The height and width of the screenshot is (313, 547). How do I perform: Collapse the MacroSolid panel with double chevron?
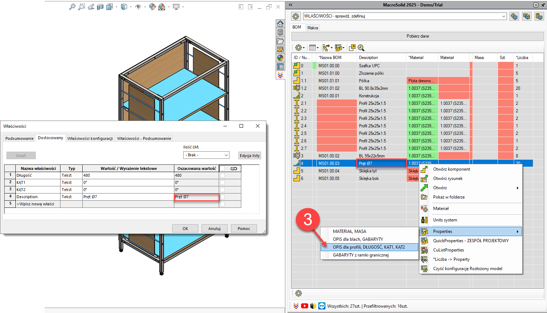click(x=291, y=5)
